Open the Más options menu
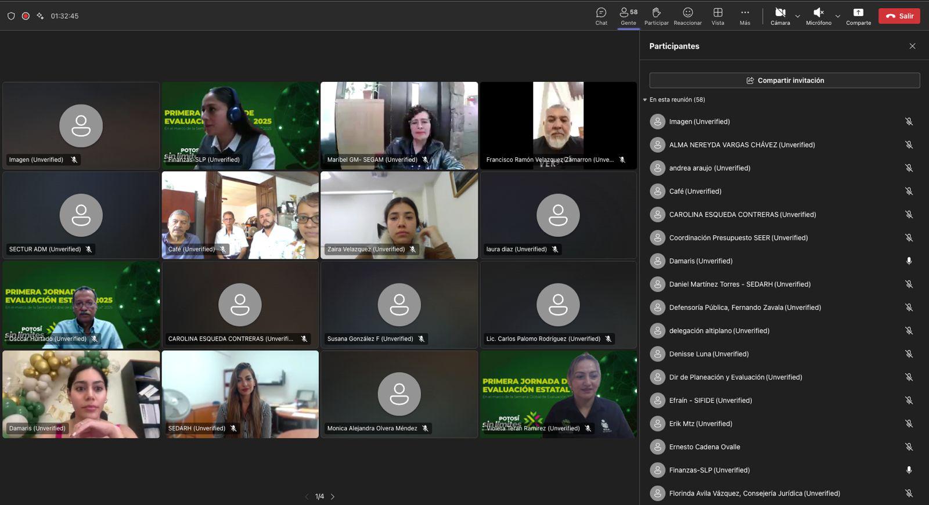The width and height of the screenshot is (929, 505). (x=745, y=16)
